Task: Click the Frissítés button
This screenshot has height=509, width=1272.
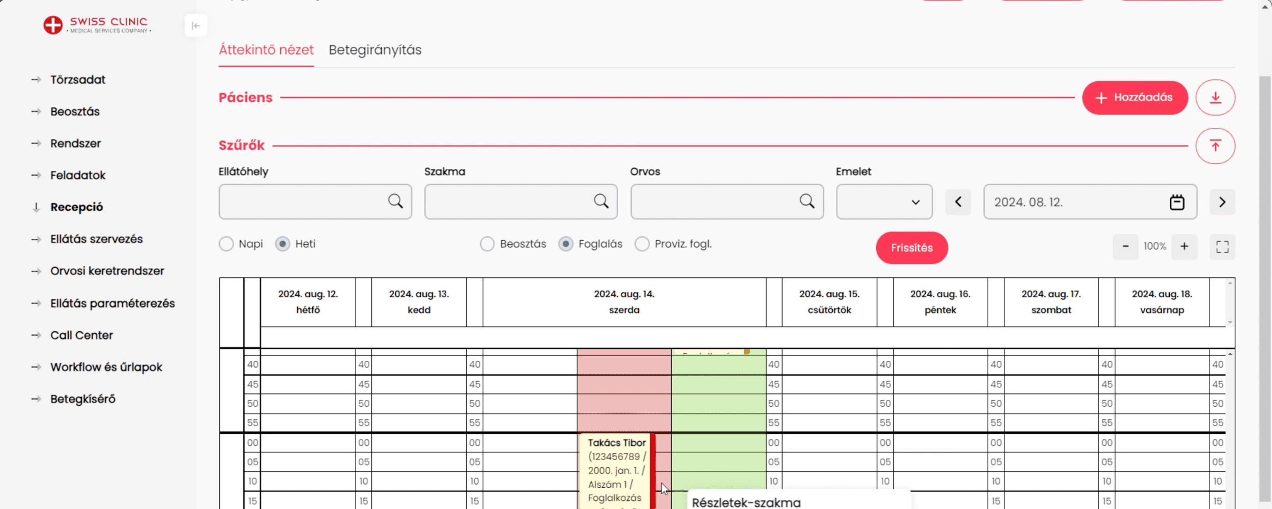Action: [x=912, y=248]
